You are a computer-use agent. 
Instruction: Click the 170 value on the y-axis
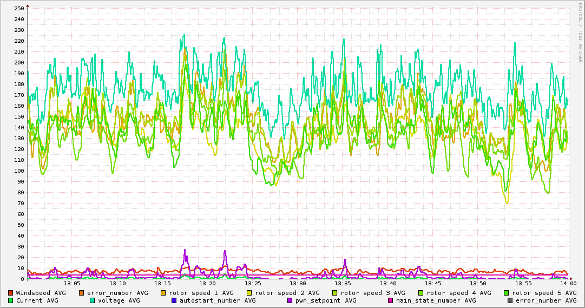[x=18, y=95]
